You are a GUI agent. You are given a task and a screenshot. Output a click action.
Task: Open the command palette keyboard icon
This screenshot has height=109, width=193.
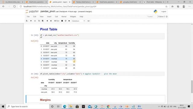(x=88, y=21)
